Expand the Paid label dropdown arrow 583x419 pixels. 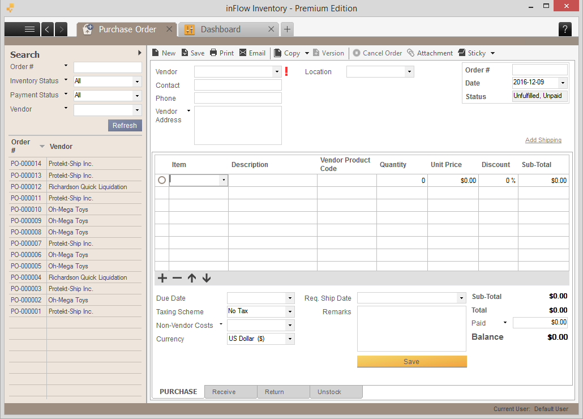click(505, 322)
